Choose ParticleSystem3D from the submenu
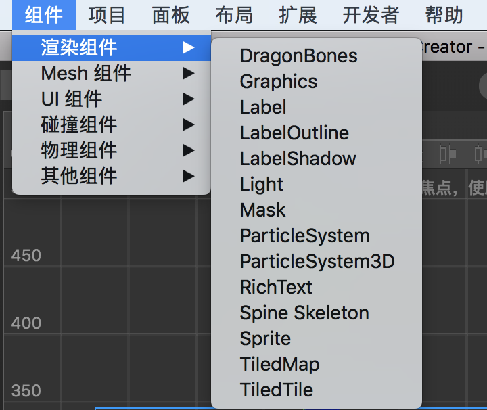Viewport: 487px width, 410px height. coord(317,262)
